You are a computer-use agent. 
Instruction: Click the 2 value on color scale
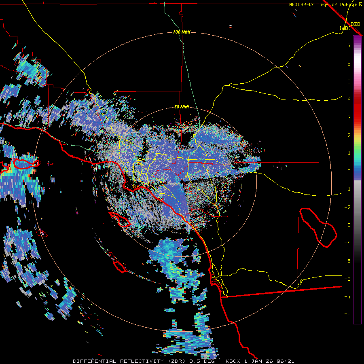(349, 135)
